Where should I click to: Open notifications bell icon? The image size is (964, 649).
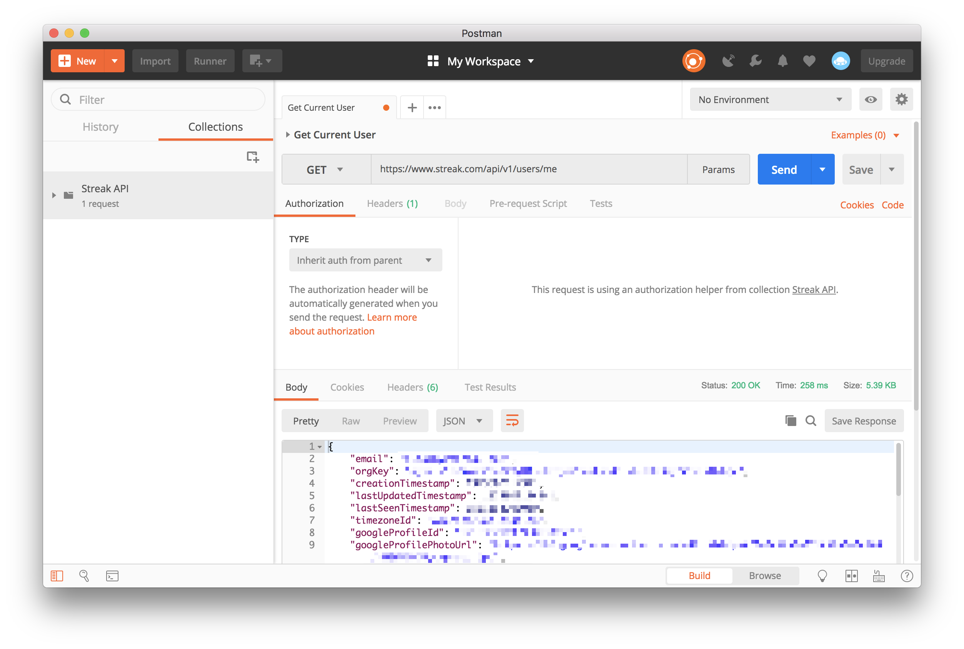782,61
